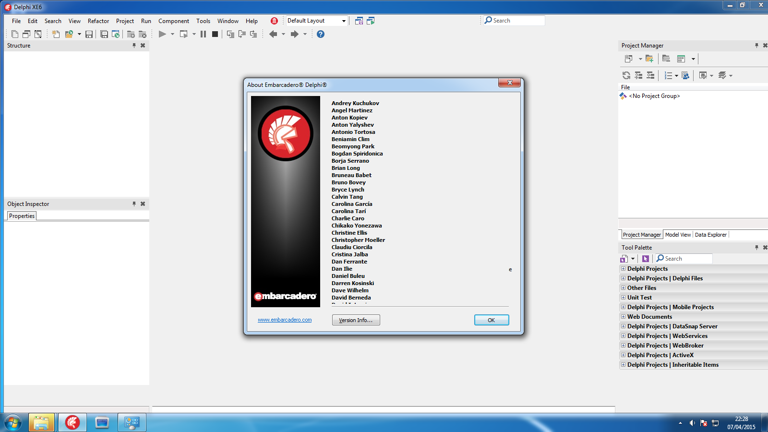Click the add folder icon in Project Manager
This screenshot has height=432, width=768.
[649, 59]
